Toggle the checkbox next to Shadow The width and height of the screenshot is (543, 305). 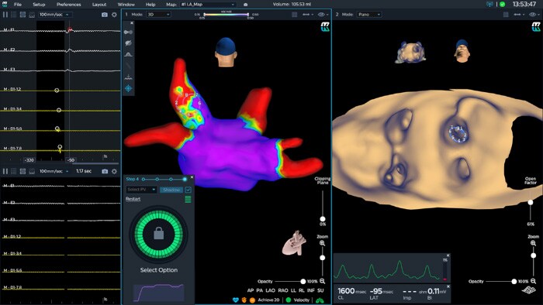pyautogui.click(x=188, y=190)
